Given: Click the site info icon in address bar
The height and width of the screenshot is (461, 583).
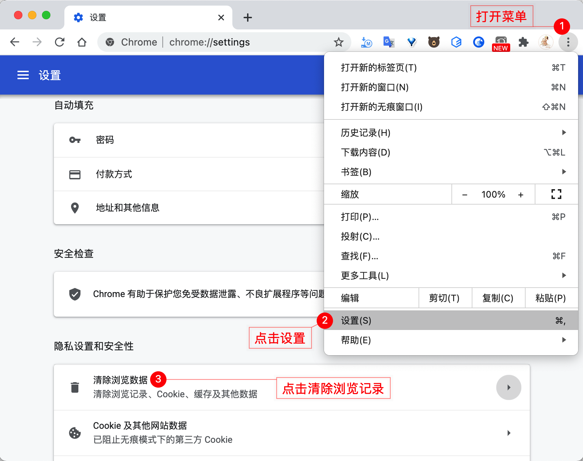Looking at the screenshot, I should point(110,42).
